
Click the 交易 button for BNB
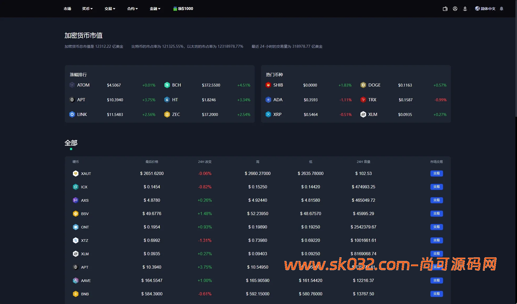(436, 294)
